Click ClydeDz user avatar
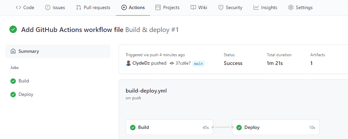 click(x=128, y=63)
